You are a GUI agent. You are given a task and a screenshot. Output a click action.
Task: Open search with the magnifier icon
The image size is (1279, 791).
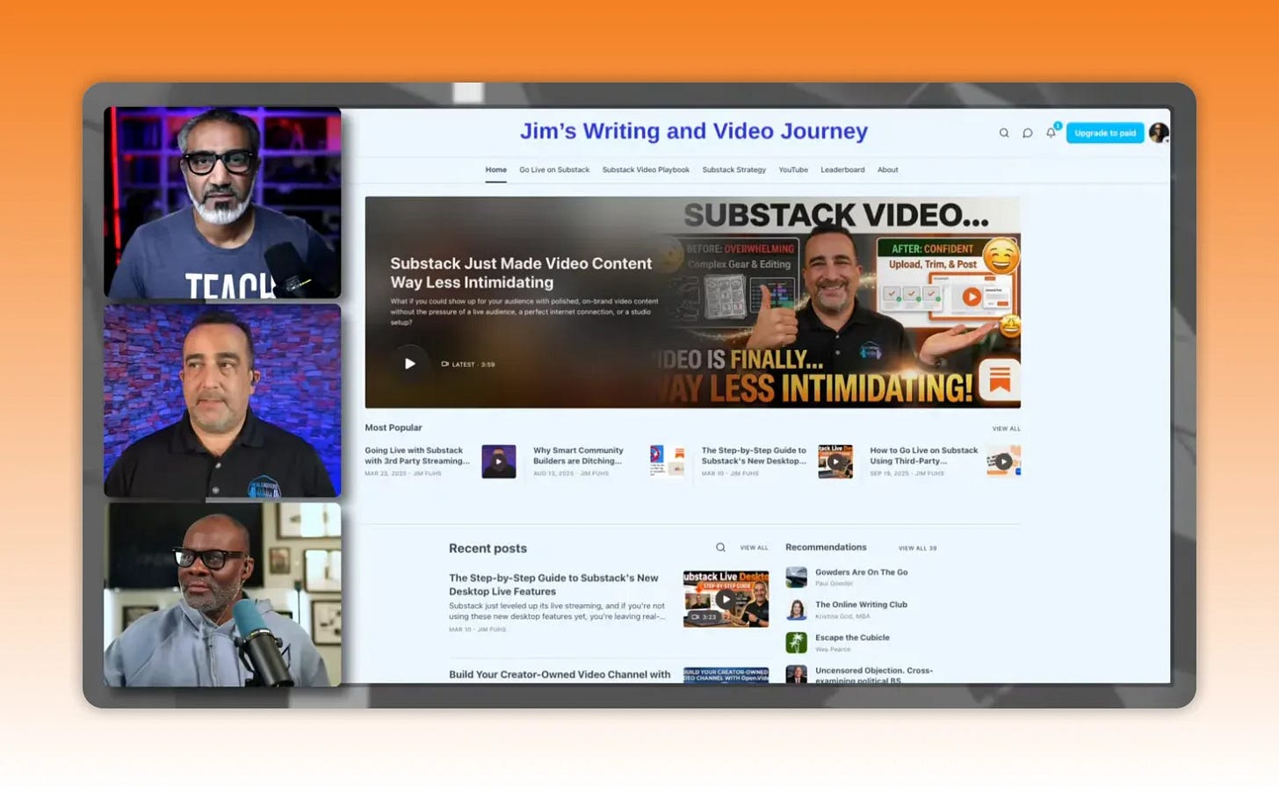[x=1004, y=133]
